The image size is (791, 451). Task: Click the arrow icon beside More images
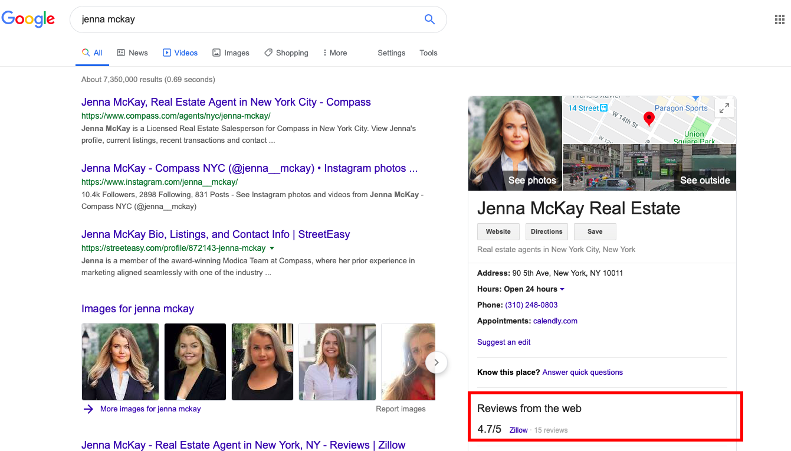click(88, 409)
